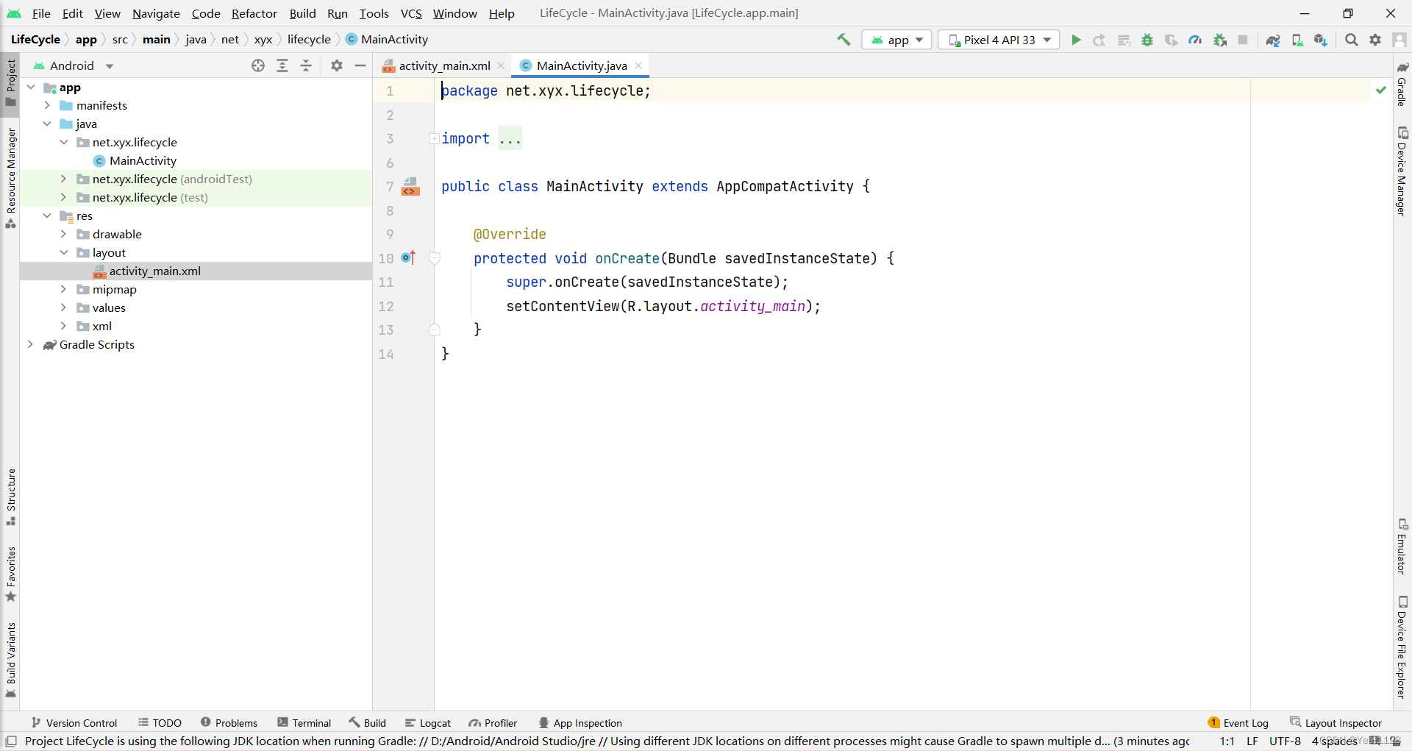Screen dimensions: 1412x751
Task: Expand net.xyx.lifecycle (androidTest) package
Action: point(63,179)
